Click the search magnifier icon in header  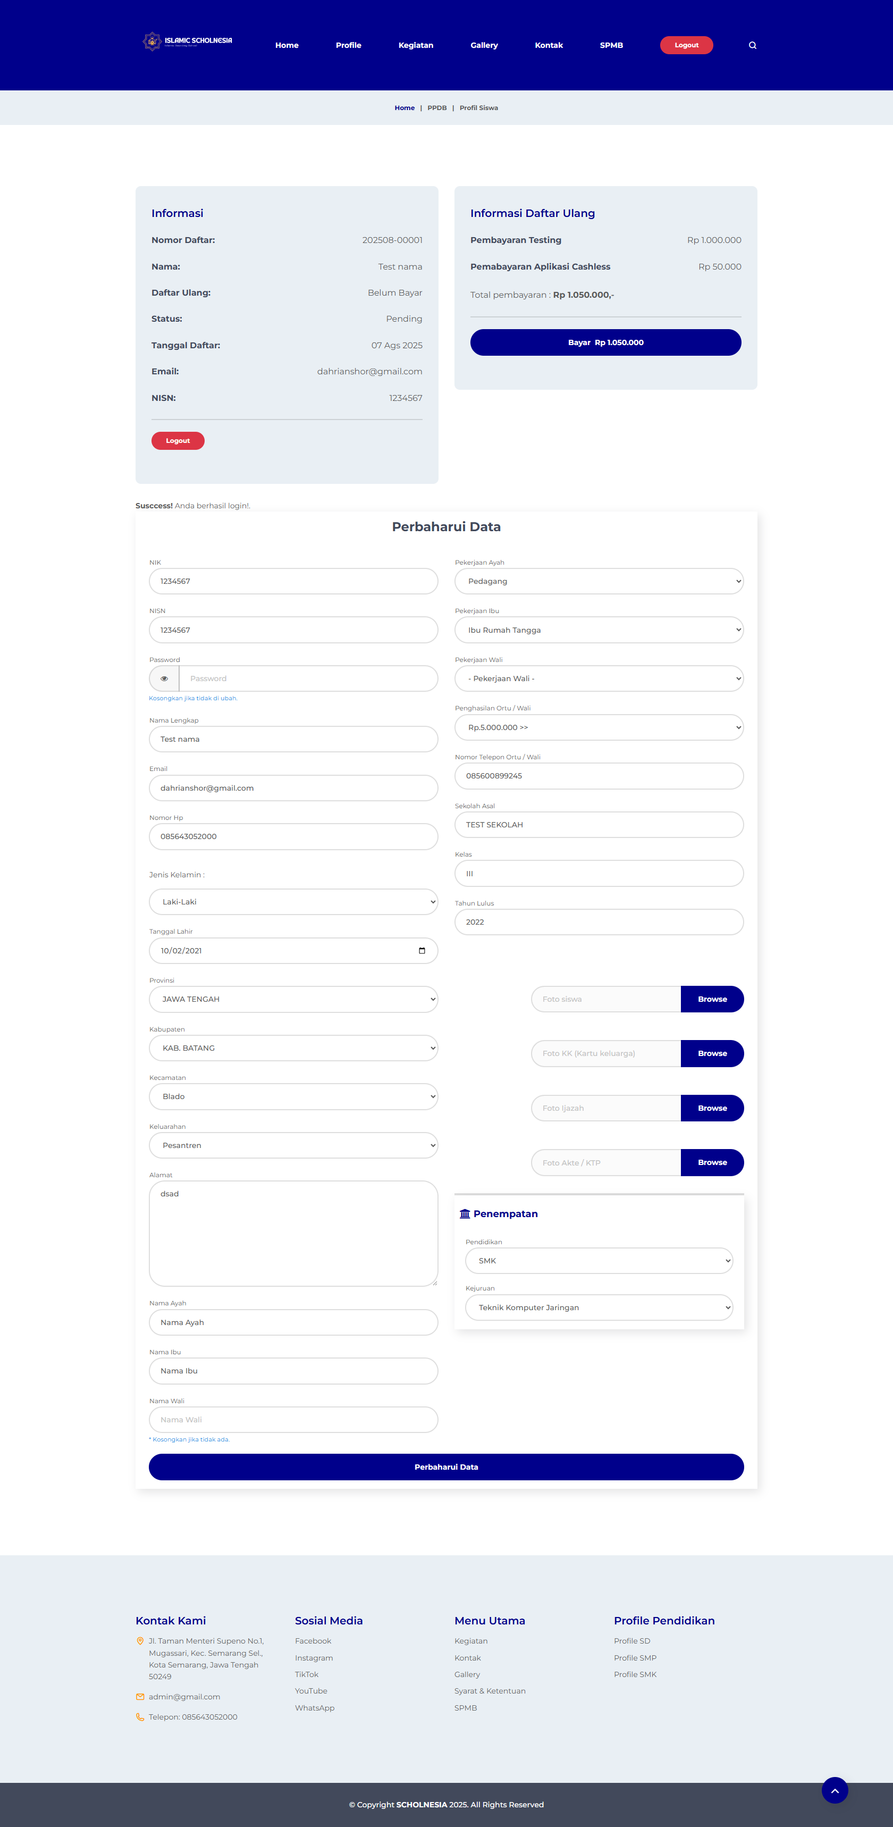(x=752, y=45)
